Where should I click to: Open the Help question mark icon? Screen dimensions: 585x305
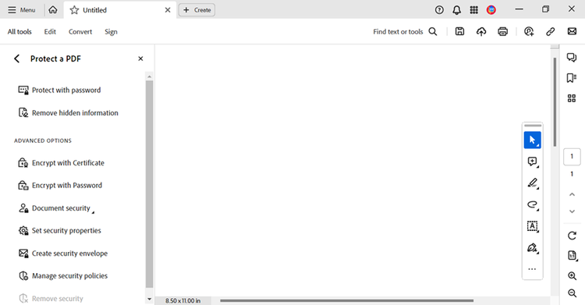439,10
